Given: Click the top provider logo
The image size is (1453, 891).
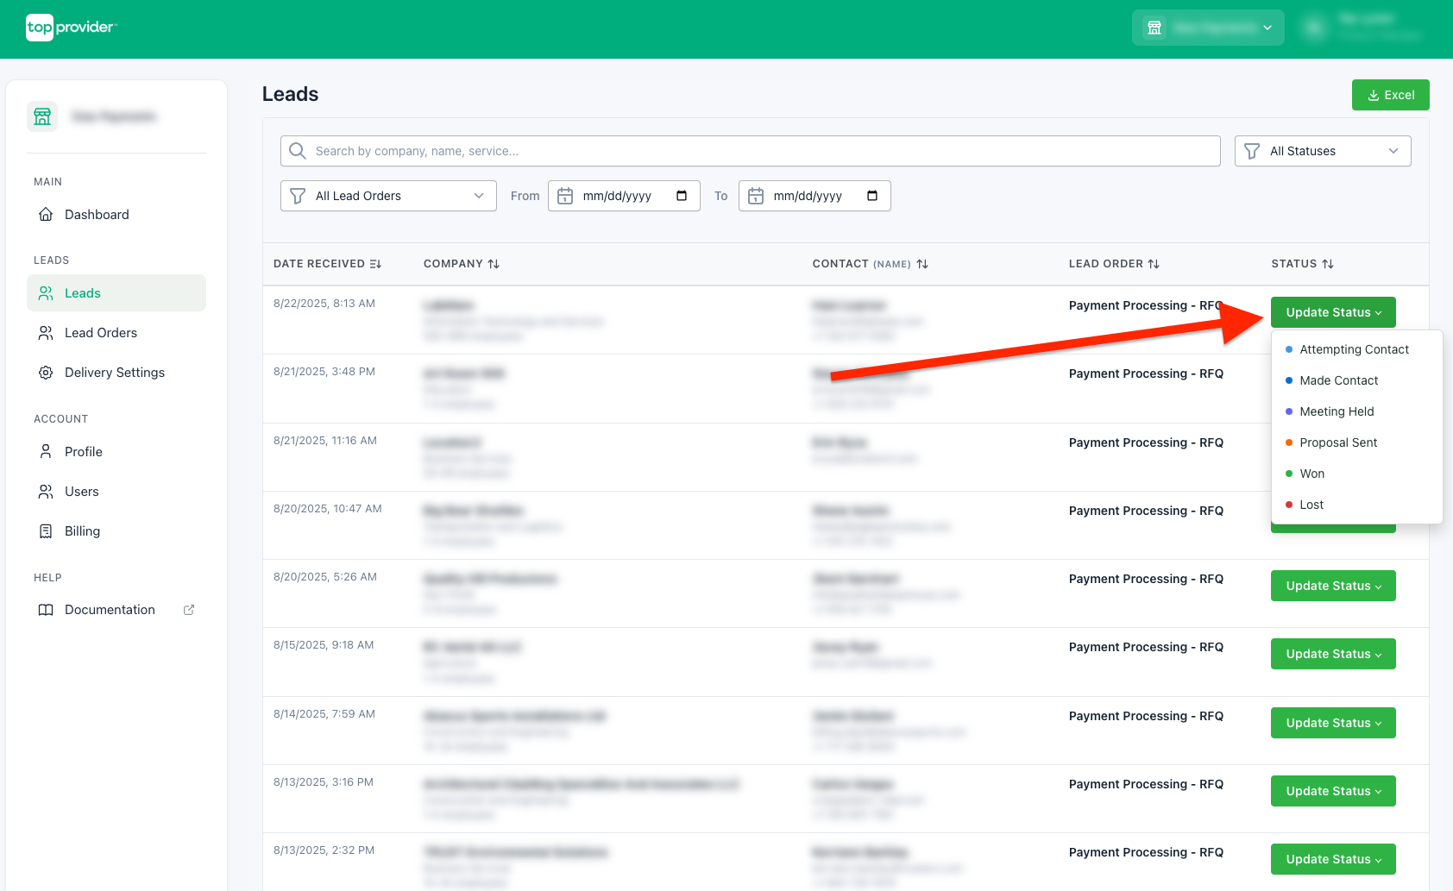Looking at the screenshot, I should coord(72,28).
